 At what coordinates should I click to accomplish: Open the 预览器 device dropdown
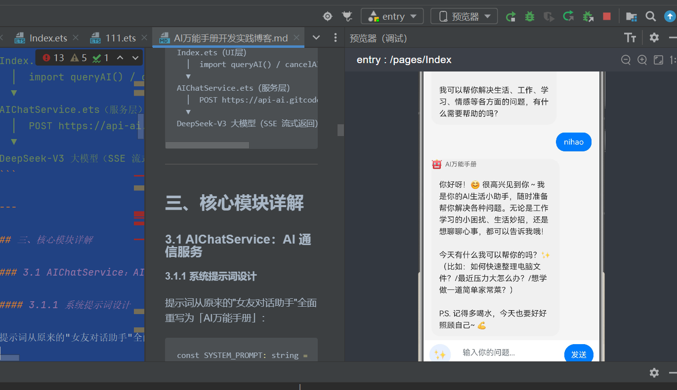click(464, 16)
